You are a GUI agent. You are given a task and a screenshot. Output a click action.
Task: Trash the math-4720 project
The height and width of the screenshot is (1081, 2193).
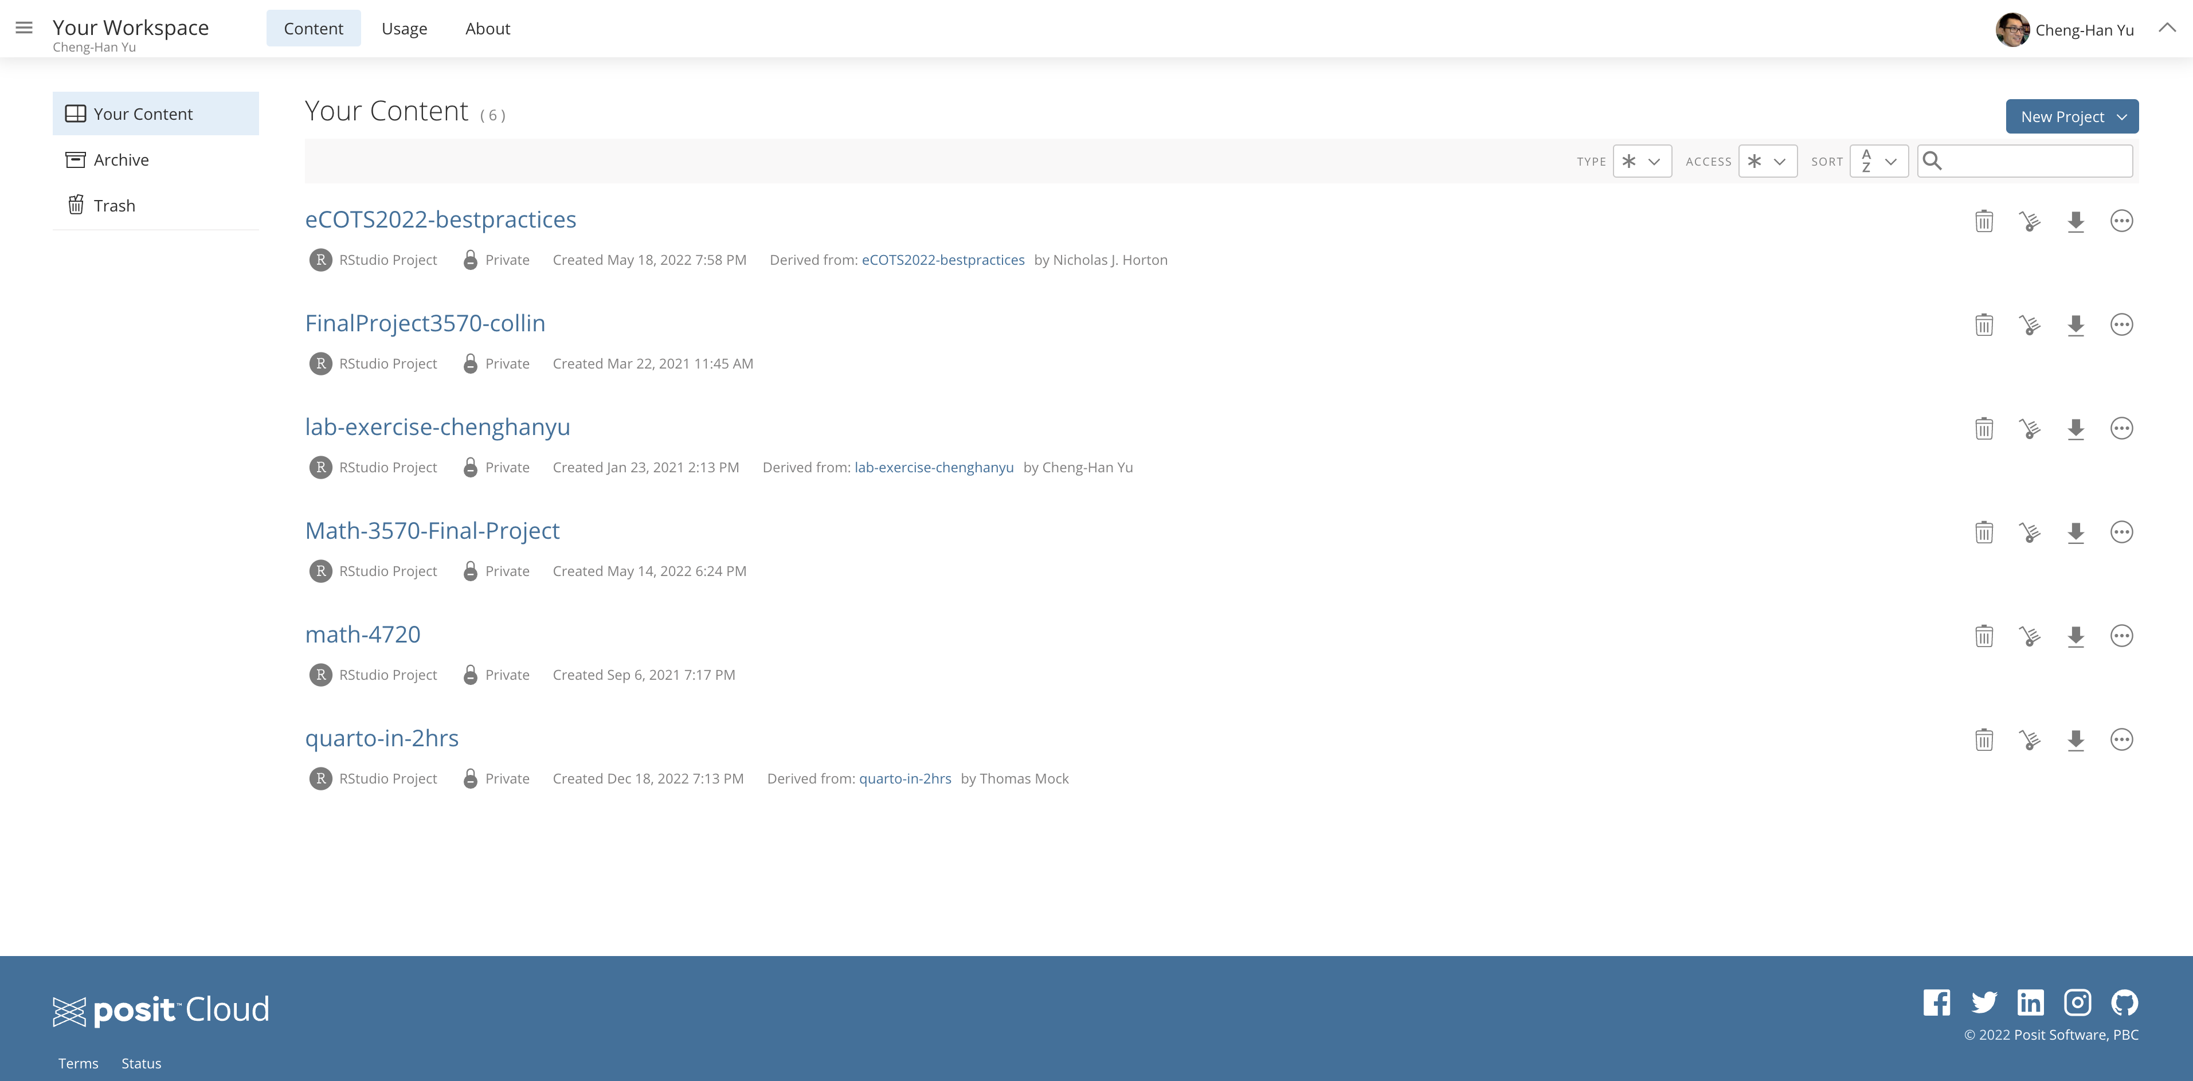coord(1984,637)
